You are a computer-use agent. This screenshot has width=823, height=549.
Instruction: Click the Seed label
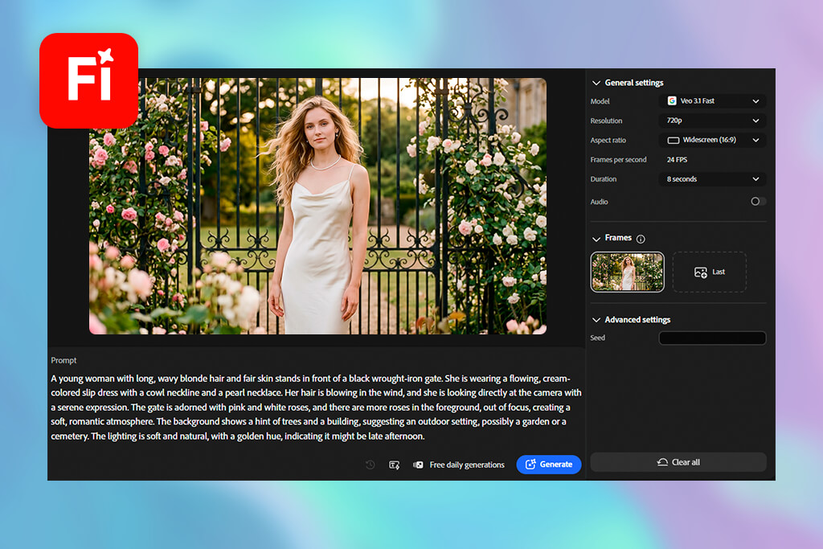(x=597, y=338)
